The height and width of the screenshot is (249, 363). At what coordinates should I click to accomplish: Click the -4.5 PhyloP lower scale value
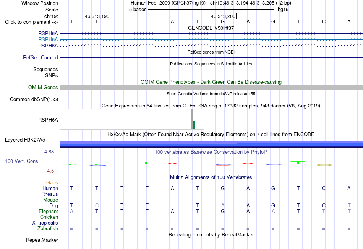(x=50, y=171)
